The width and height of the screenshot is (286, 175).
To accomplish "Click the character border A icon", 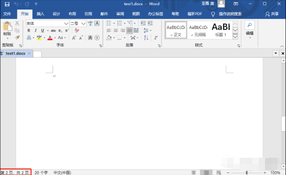I will click(97, 23).
